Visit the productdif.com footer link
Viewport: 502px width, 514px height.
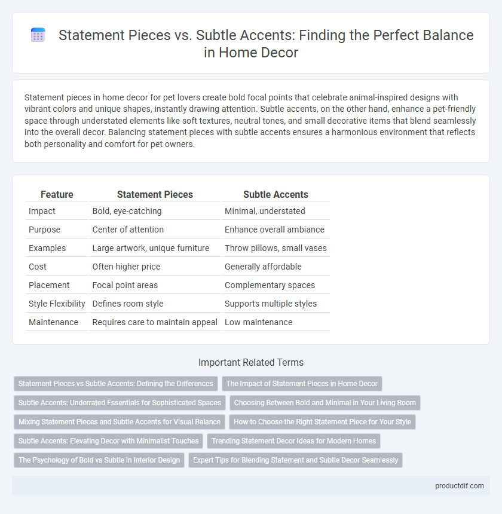click(460, 486)
